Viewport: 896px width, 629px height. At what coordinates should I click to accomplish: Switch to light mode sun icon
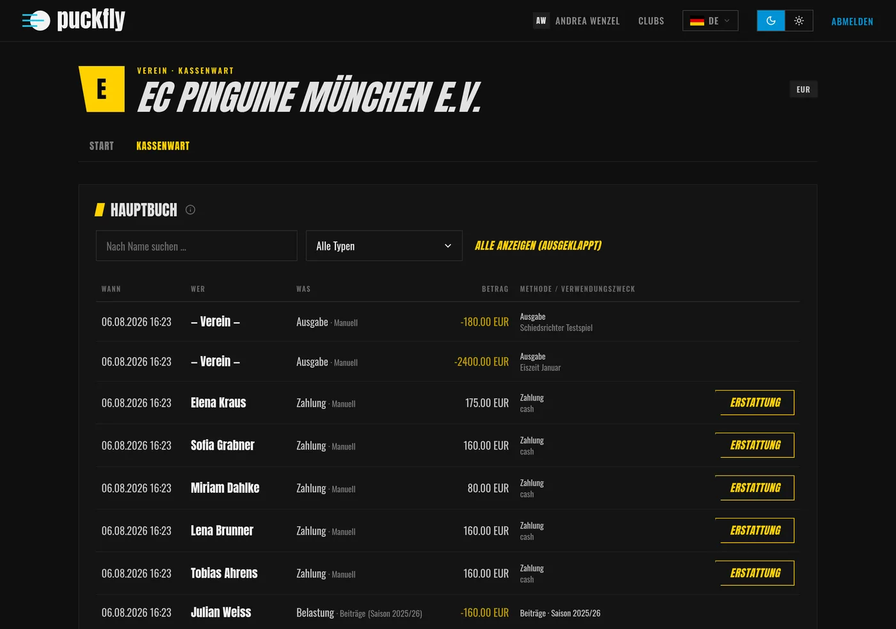(x=799, y=20)
